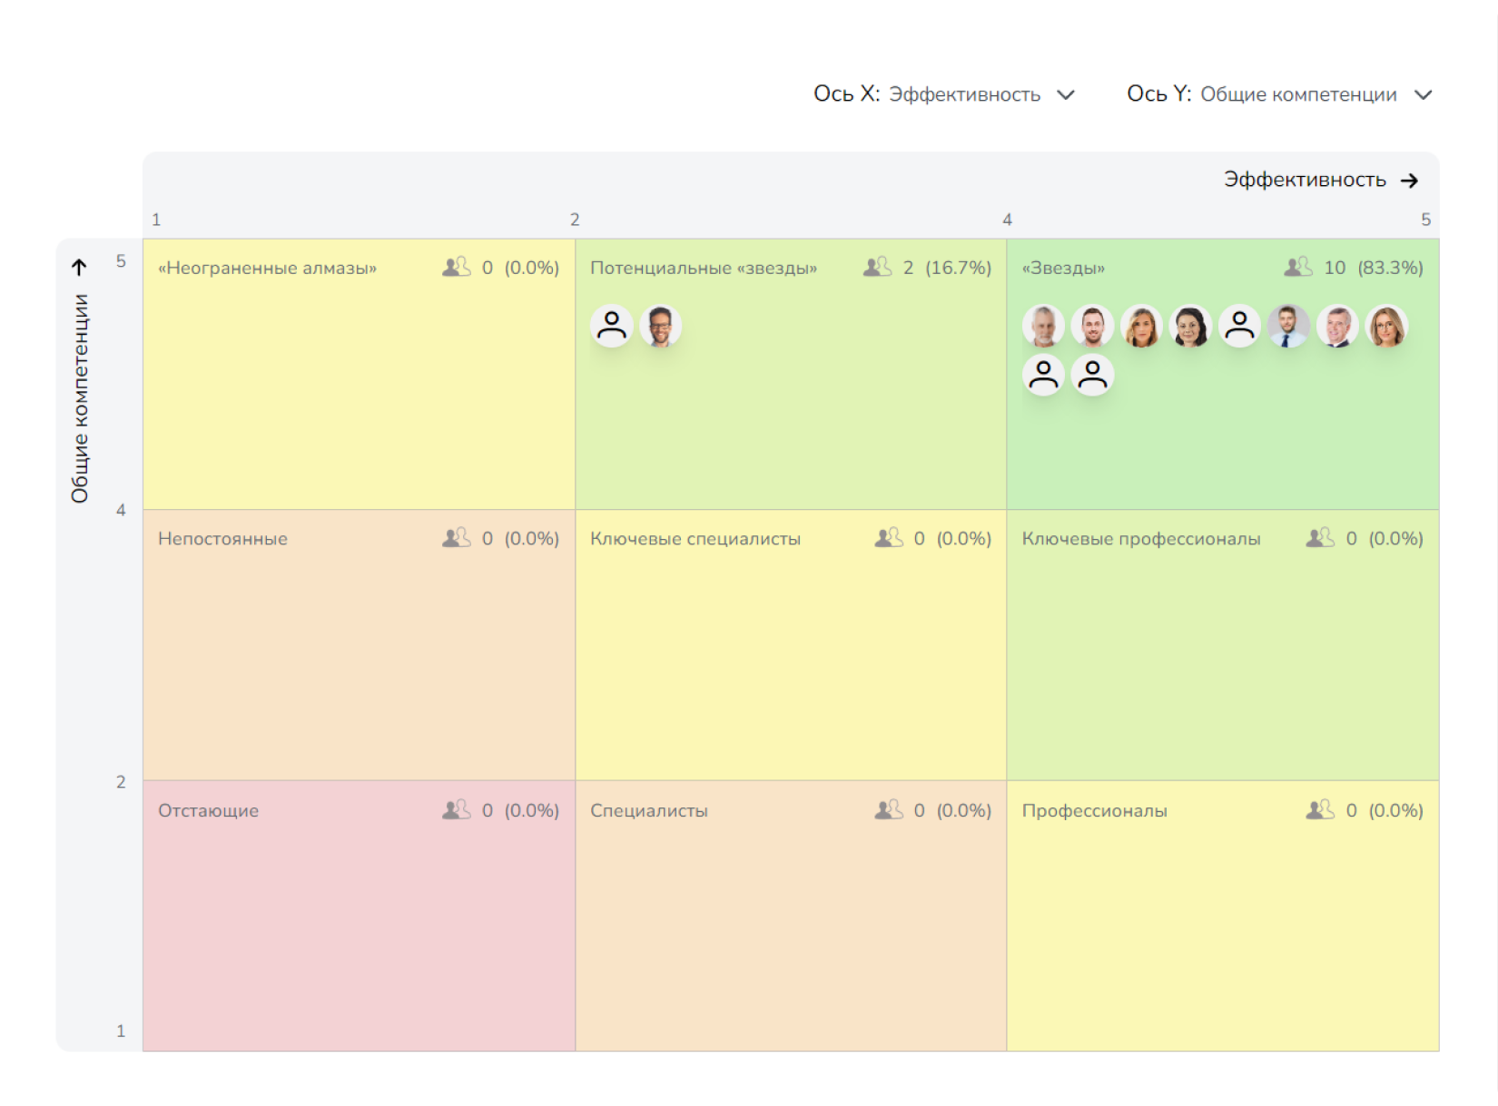Screen dimensions: 1498x1106
Task: Select the man with glasses avatar in Потенциальные «звезды»
Action: (x=661, y=326)
